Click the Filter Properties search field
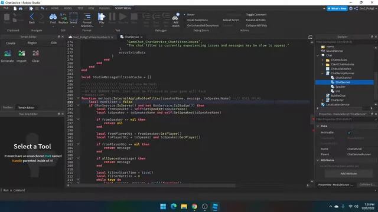Image resolution: width=378 pixels, height=212 pixels. [x=345, y=119]
